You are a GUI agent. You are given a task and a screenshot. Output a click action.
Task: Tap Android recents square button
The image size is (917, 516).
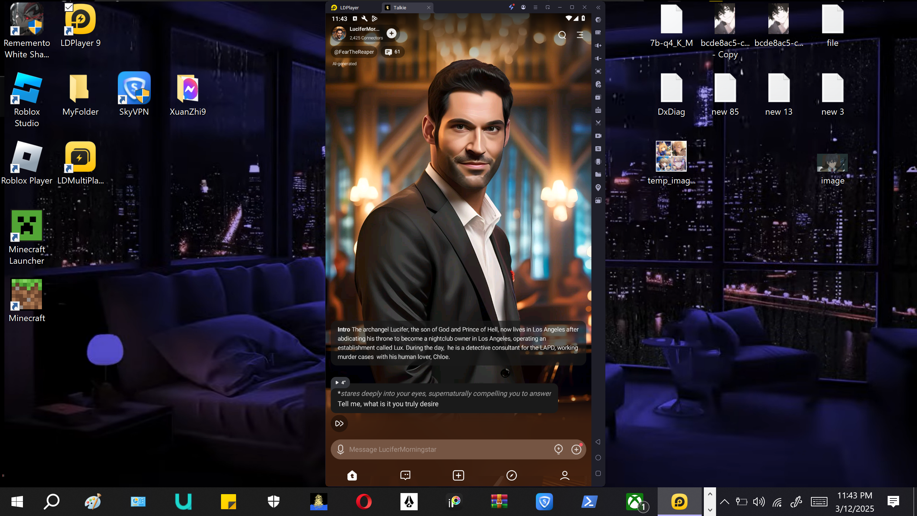[598, 473]
